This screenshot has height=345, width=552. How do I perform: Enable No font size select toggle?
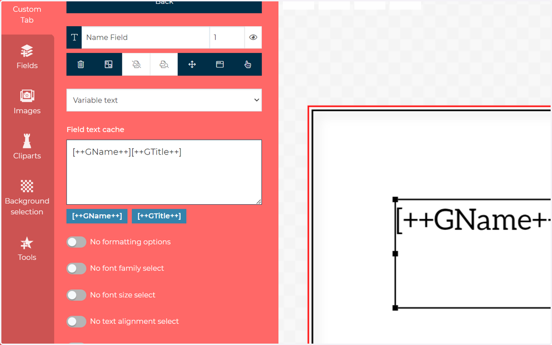click(76, 295)
